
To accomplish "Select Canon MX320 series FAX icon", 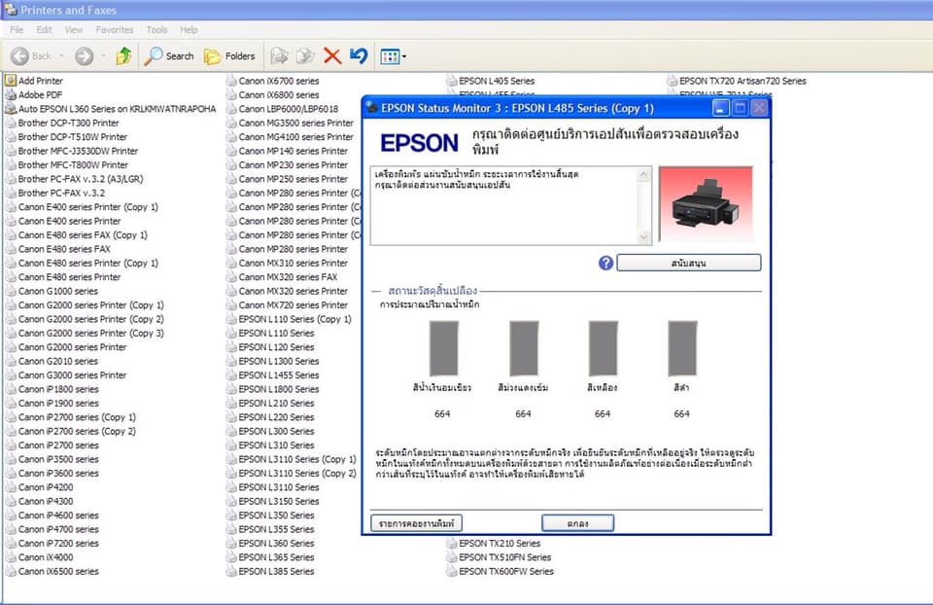I will coord(231,277).
